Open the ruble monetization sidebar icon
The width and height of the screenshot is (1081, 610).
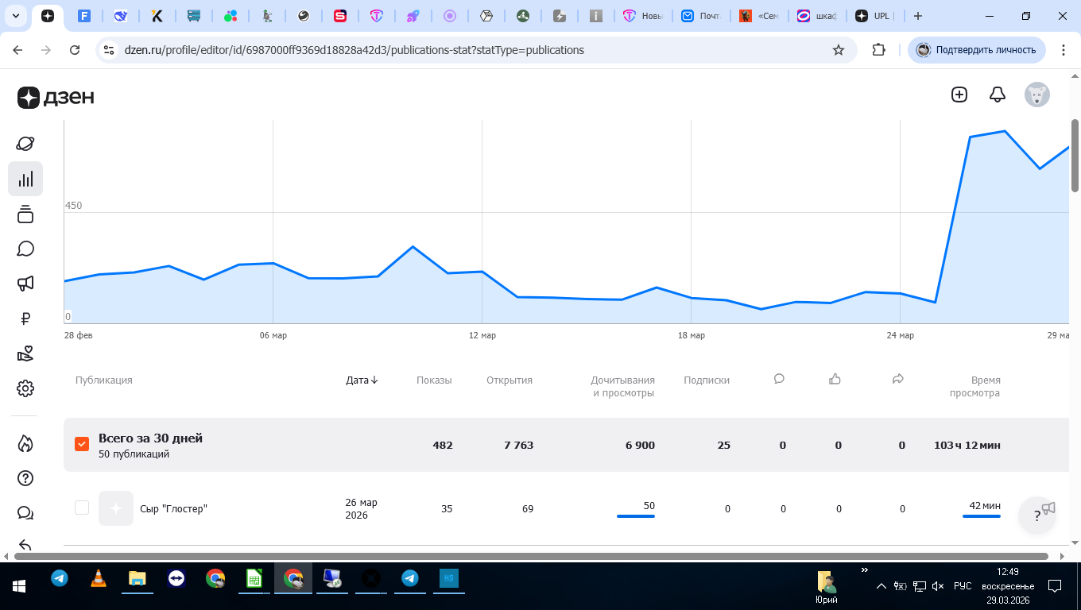(x=25, y=319)
